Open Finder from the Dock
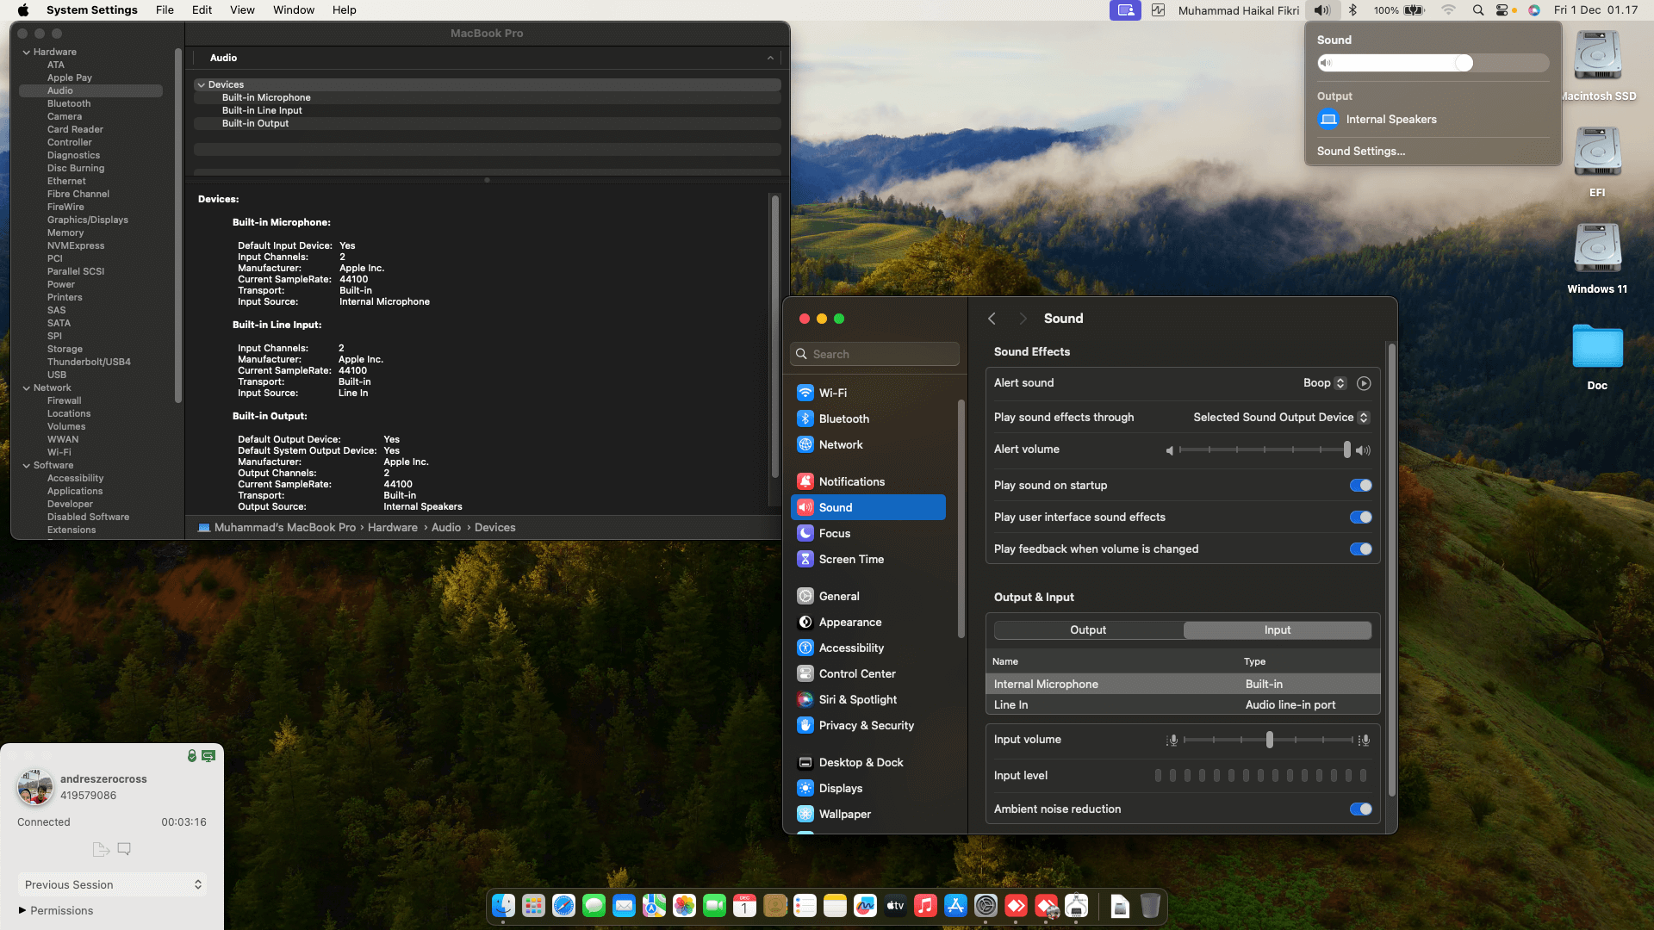The image size is (1654, 930). (x=503, y=906)
